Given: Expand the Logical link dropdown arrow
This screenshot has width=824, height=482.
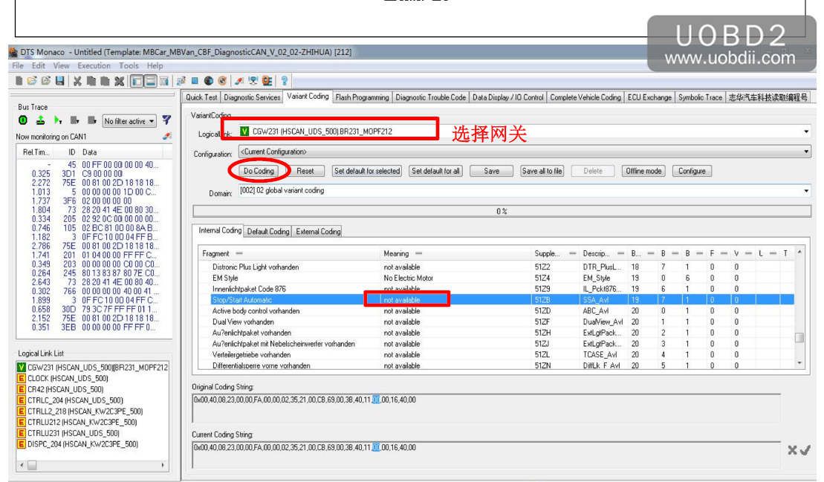Looking at the screenshot, I should (x=806, y=131).
